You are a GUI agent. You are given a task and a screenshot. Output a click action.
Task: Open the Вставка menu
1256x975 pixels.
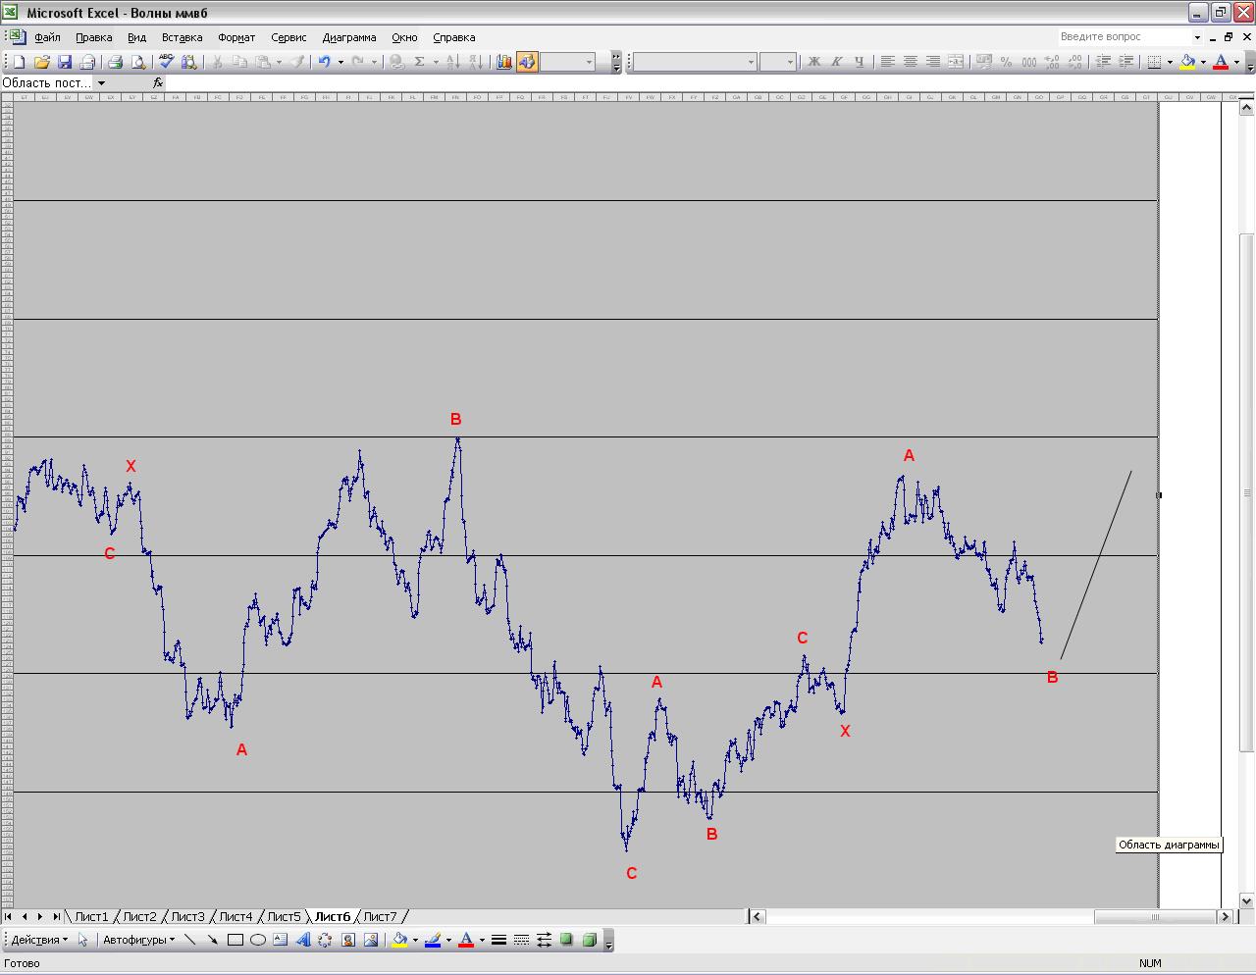pos(182,37)
